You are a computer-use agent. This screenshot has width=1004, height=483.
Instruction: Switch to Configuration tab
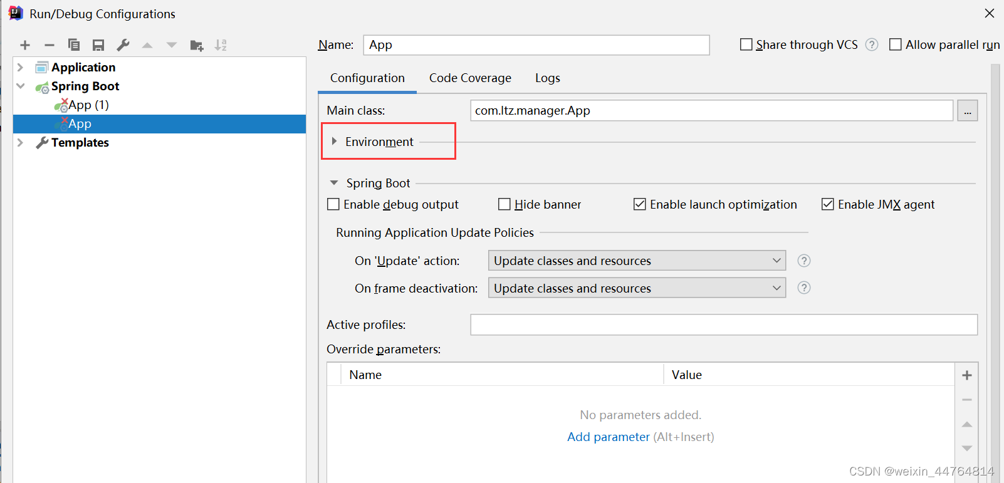[367, 78]
